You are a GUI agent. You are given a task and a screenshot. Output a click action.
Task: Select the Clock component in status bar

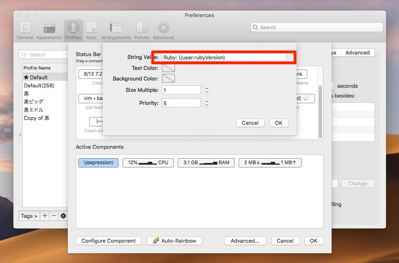pyautogui.click(x=91, y=74)
